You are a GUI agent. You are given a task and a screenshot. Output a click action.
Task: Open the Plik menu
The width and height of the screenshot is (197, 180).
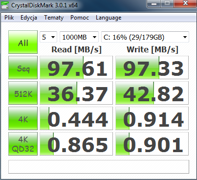point(9,18)
